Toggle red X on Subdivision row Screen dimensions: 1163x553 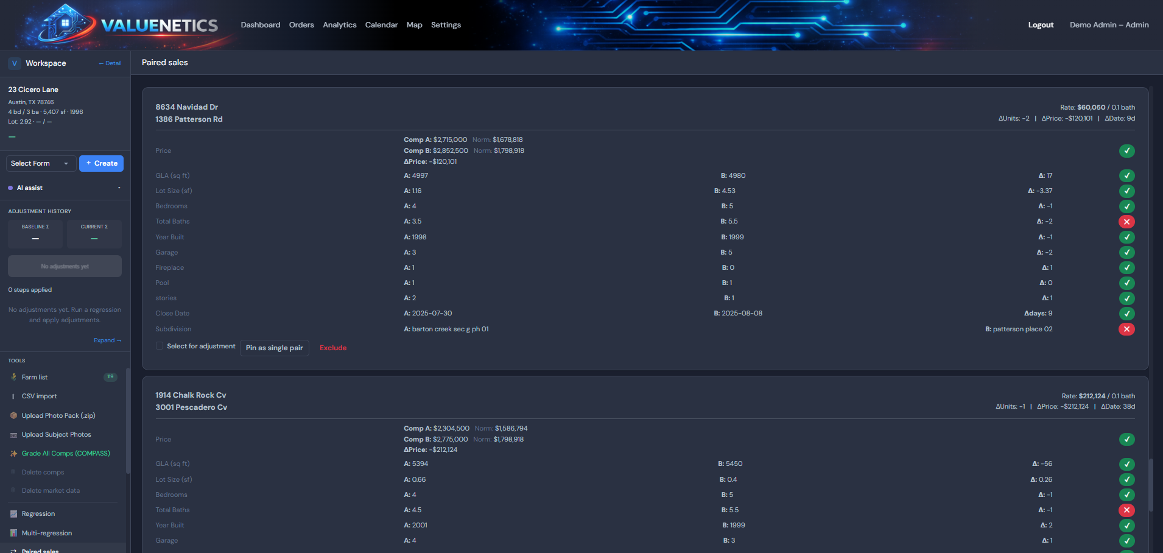(1126, 329)
